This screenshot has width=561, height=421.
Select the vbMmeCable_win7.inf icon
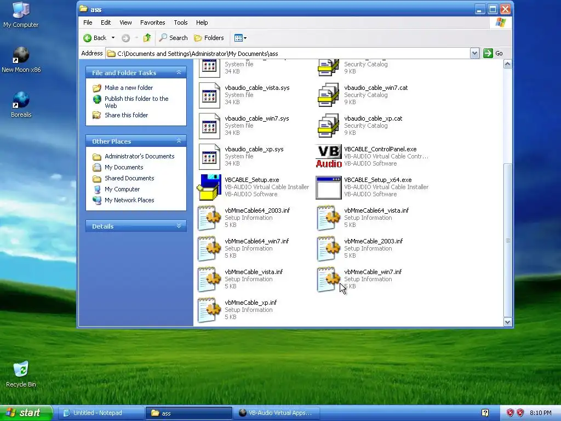[x=329, y=280]
